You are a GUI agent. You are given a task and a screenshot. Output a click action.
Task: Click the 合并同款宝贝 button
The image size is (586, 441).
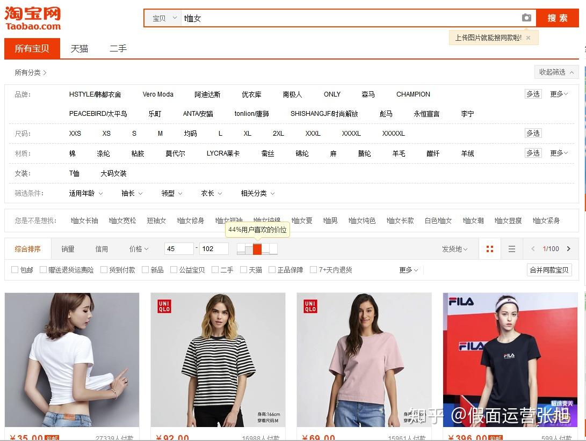pos(549,270)
